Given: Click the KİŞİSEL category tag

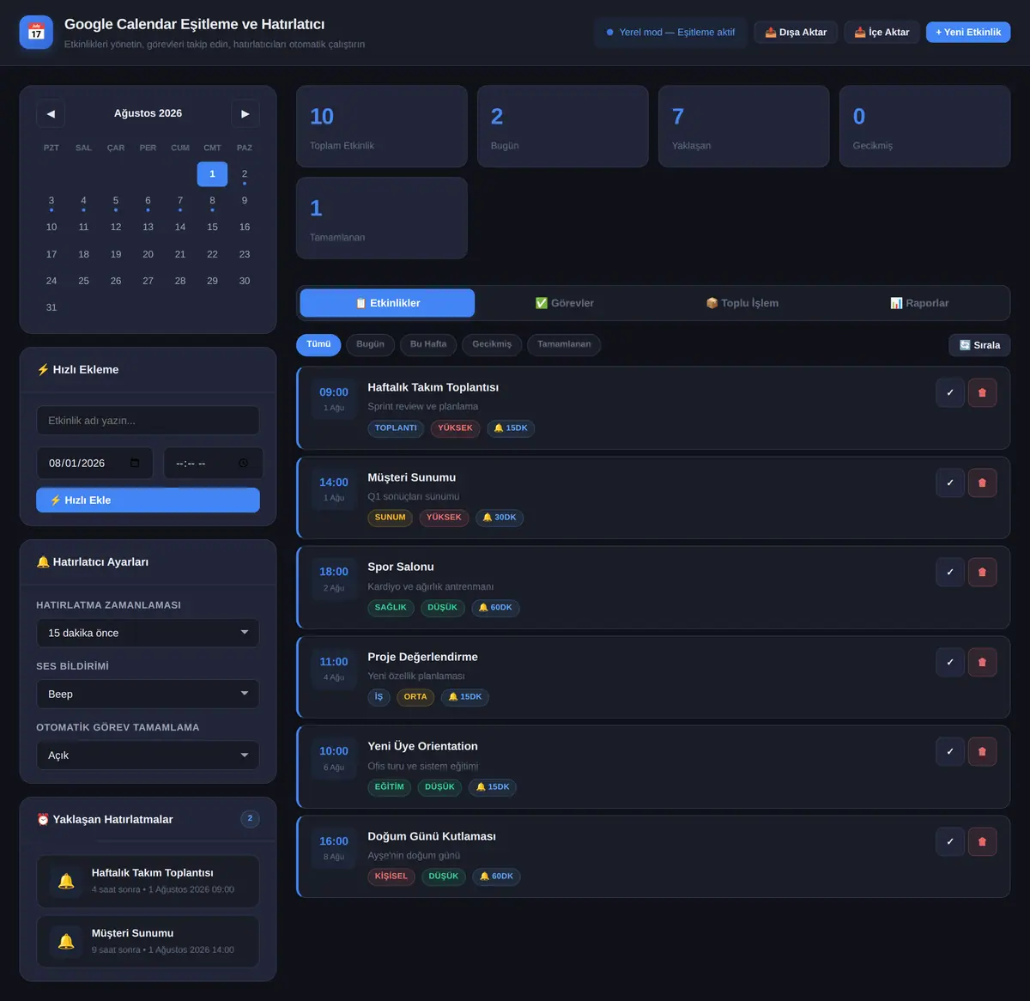Looking at the screenshot, I should 391,877.
